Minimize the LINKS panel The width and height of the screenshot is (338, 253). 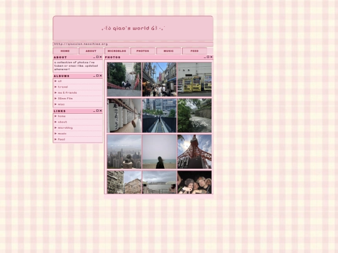click(x=94, y=111)
